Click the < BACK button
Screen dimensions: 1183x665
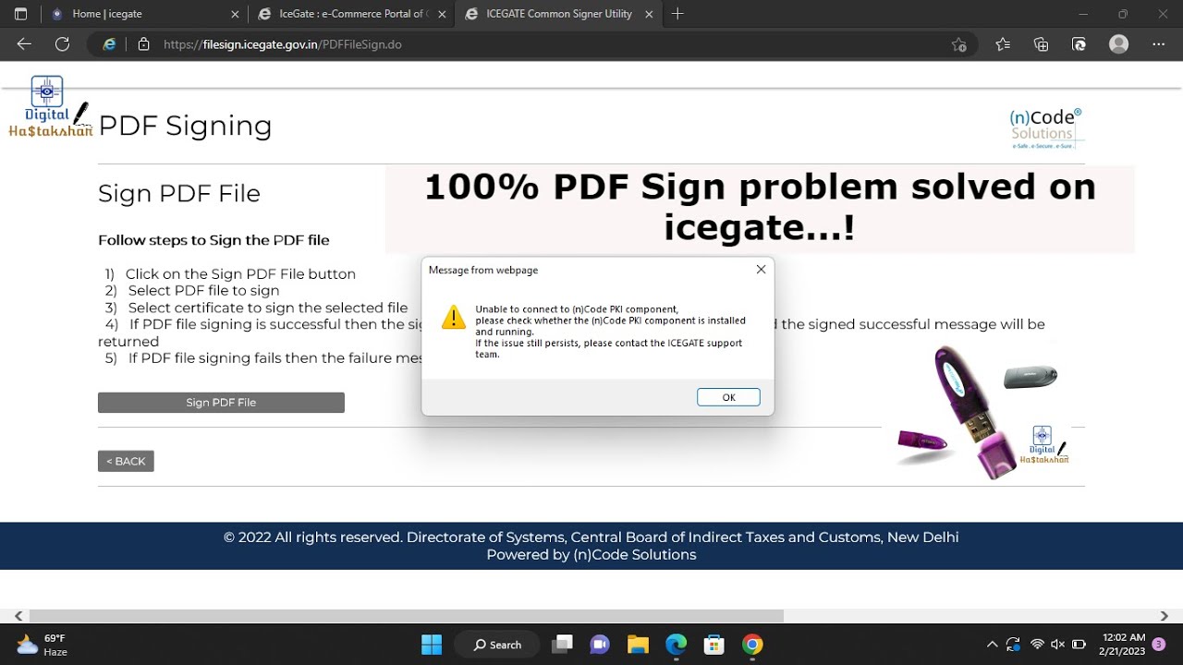coord(126,461)
